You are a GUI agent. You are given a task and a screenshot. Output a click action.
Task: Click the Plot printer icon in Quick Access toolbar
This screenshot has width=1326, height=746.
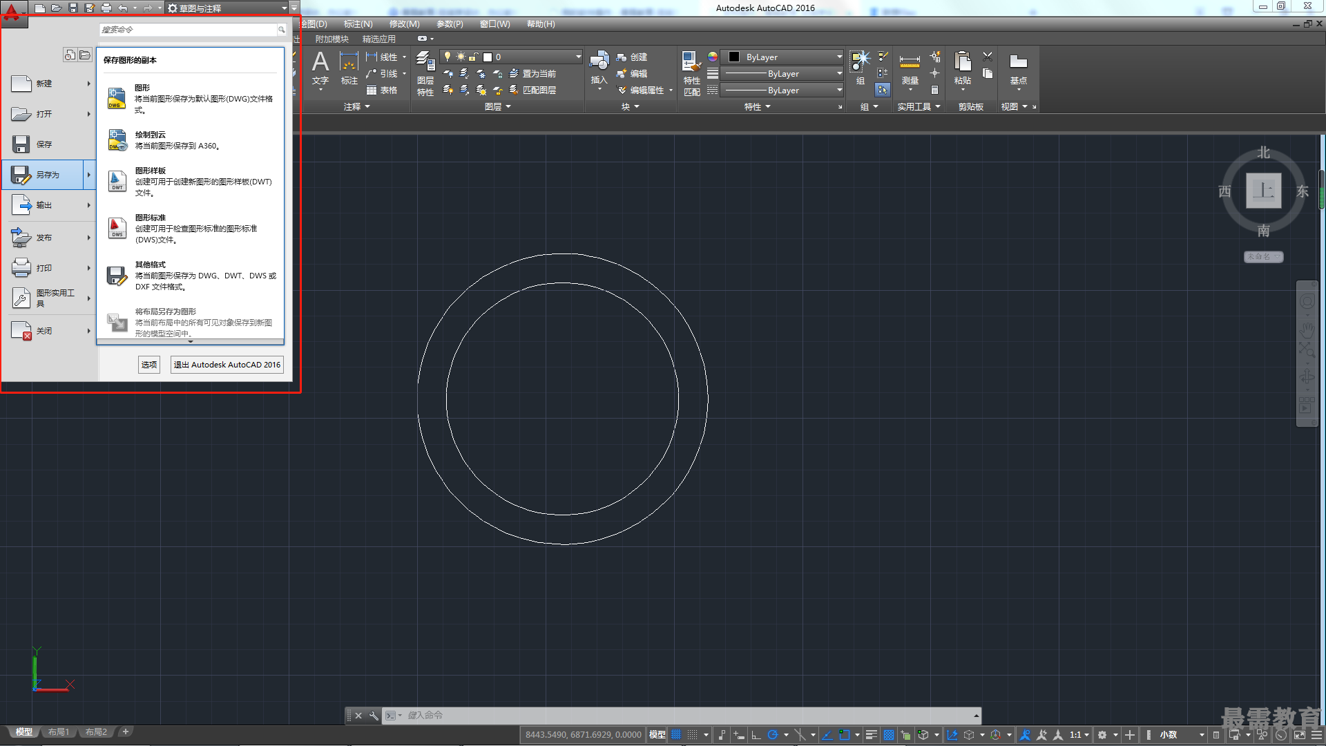pyautogui.click(x=106, y=8)
